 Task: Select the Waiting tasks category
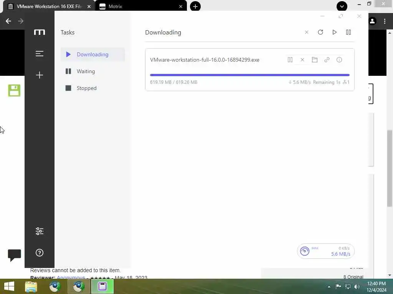(93, 71)
